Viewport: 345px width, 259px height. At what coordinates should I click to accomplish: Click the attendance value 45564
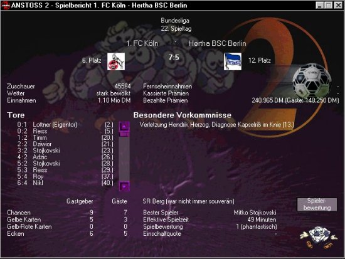(122, 87)
